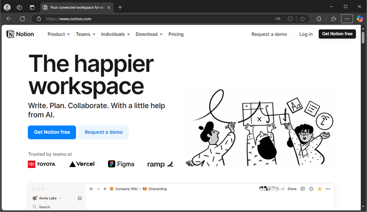Click Request a demo in the header

point(269,34)
